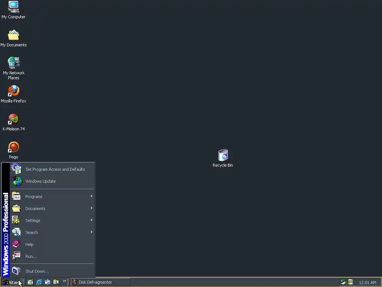Open Help from the Start menu
This screenshot has height=287, width=382.
coord(52,244)
